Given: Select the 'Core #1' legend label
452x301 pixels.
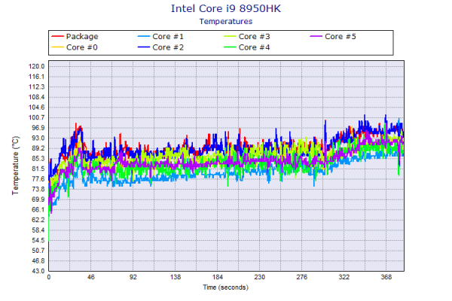Looking at the screenshot, I should pyautogui.click(x=168, y=37).
